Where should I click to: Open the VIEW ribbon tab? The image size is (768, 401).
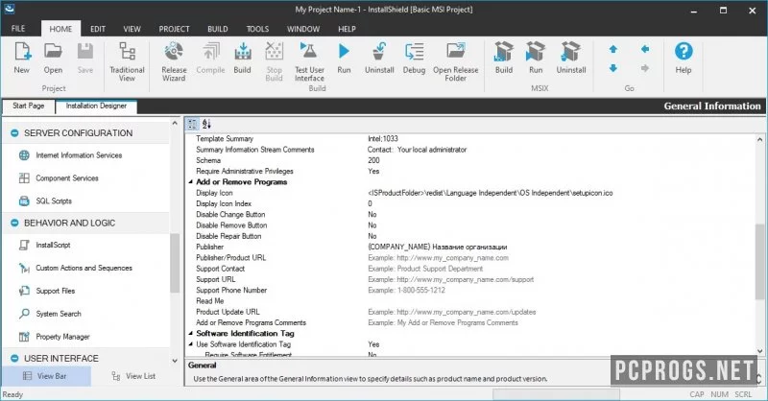(x=132, y=29)
